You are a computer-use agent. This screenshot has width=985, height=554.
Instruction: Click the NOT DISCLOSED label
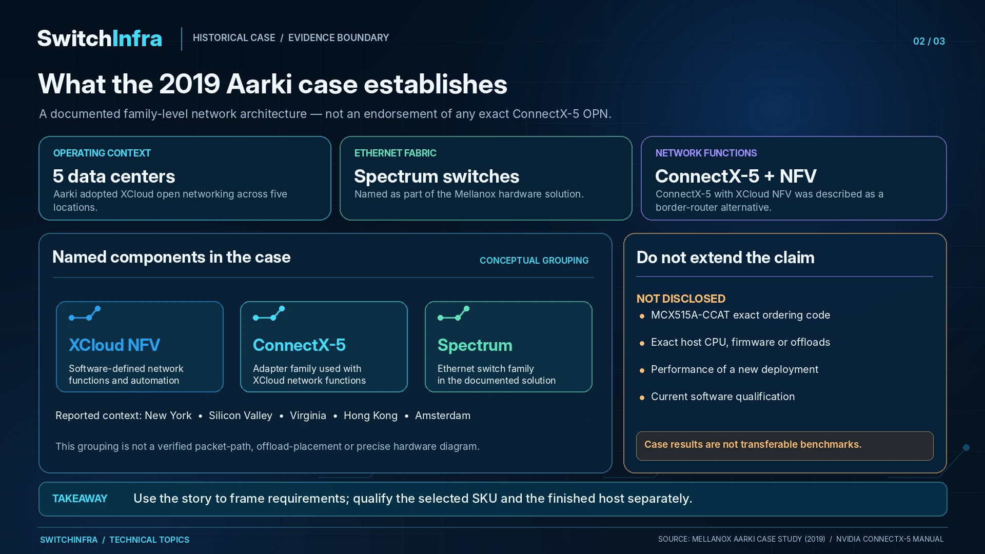(681, 299)
